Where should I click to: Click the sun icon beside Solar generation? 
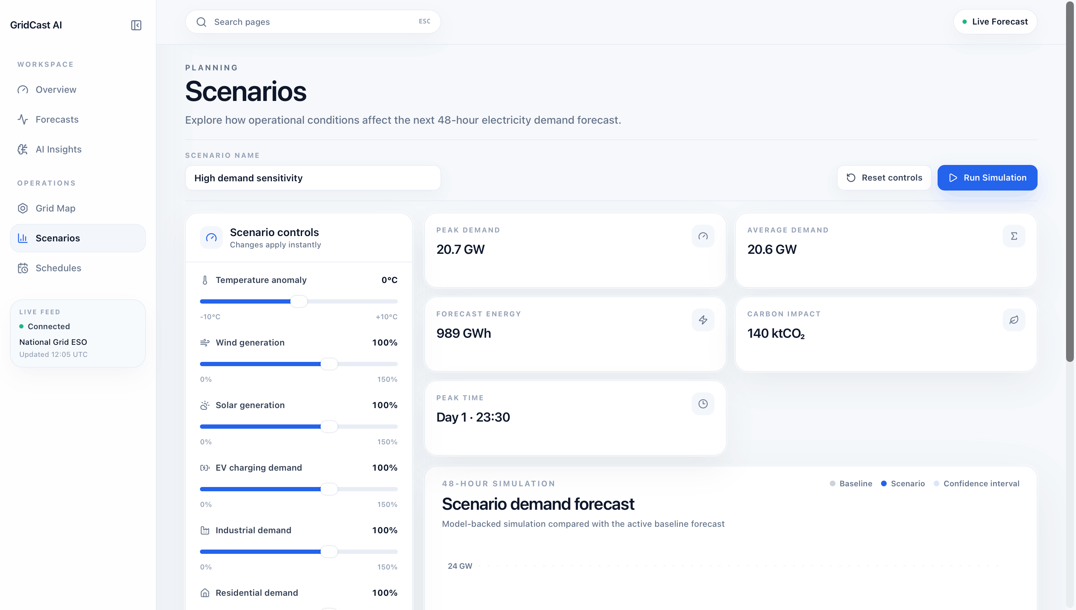coord(205,405)
